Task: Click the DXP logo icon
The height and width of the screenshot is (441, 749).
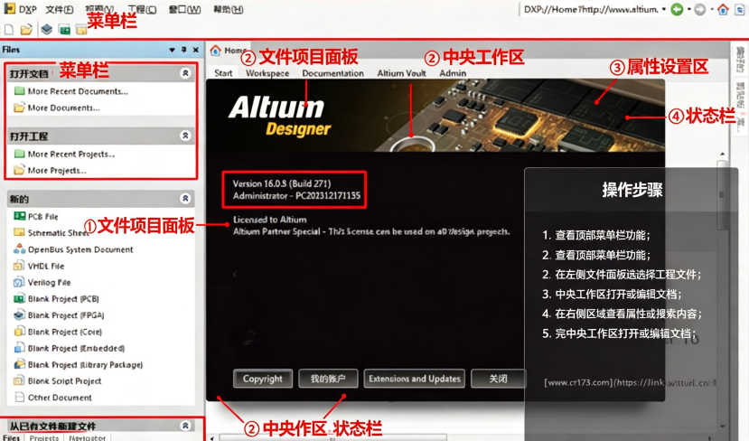Action: [x=9, y=8]
